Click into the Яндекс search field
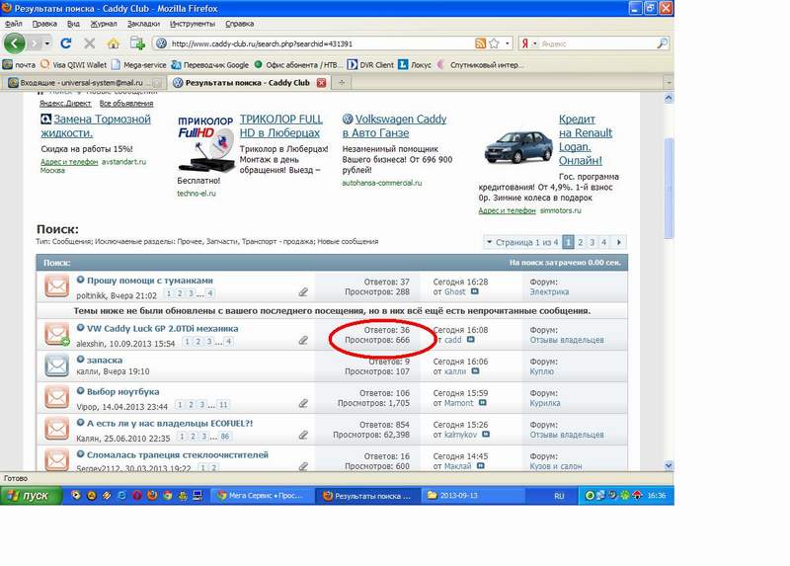The image size is (790, 566). click(597, 43)
